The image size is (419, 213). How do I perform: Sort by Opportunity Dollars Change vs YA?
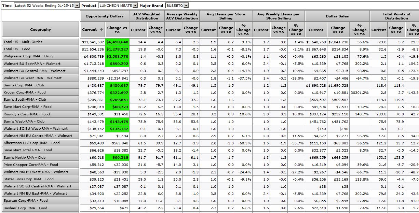117,30
